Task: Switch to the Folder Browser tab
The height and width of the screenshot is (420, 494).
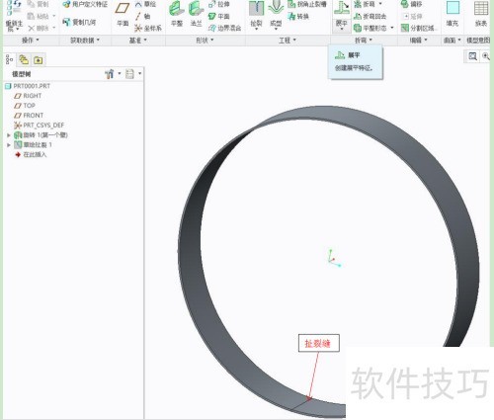Action: (39, 60)
